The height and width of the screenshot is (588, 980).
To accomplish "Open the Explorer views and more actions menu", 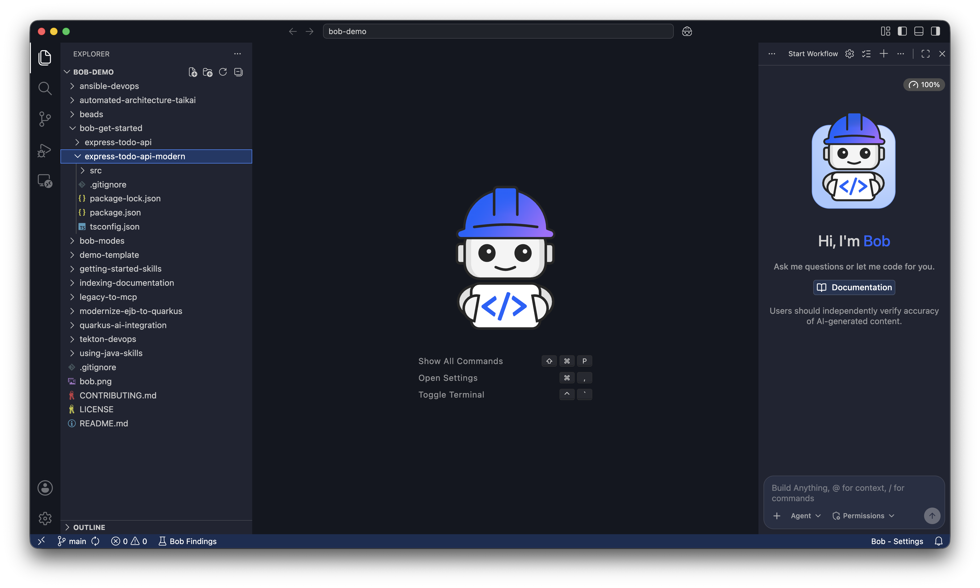I will coord(237,54).
